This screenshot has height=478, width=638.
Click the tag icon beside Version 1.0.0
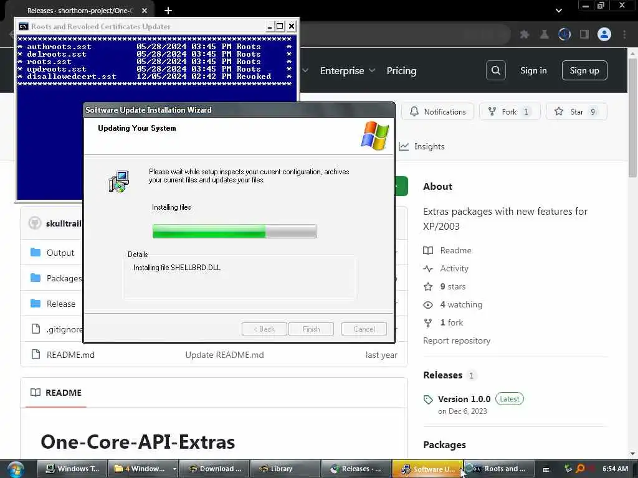428,400
